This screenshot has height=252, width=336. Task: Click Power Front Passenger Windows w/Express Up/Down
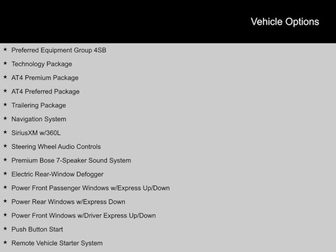point(91,188)
